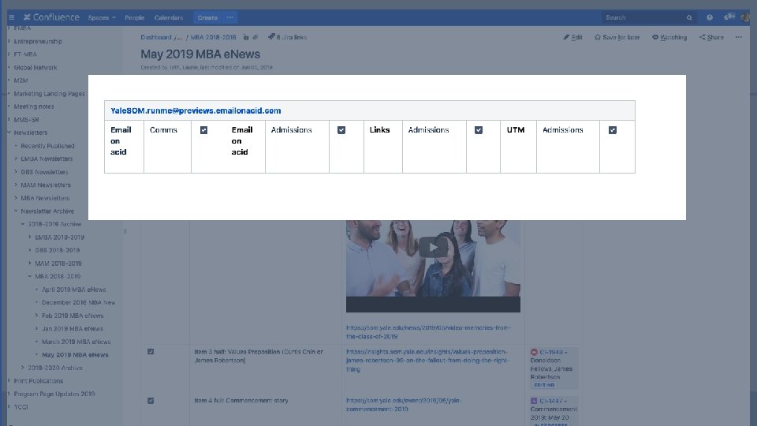757x426 pixels.
Task: Open the YaleSOM.runme email link
Action: 196,110
